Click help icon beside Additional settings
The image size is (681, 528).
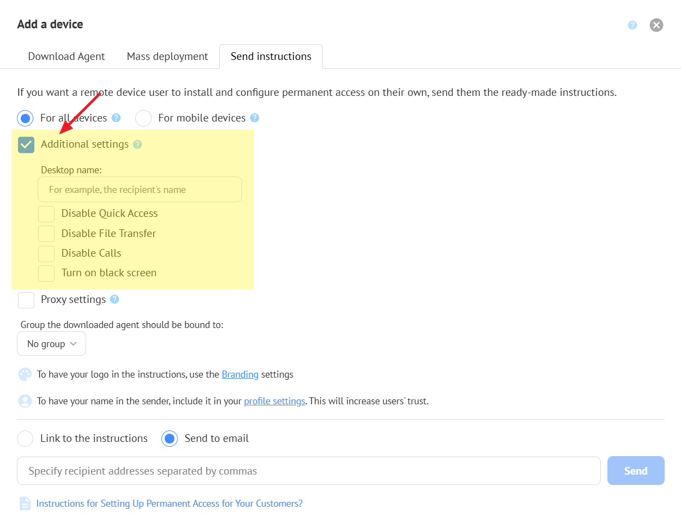coord(137,144)
